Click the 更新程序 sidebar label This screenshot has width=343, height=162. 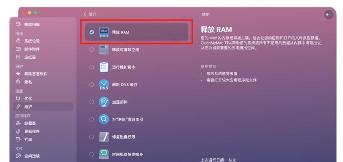(32, 131)
